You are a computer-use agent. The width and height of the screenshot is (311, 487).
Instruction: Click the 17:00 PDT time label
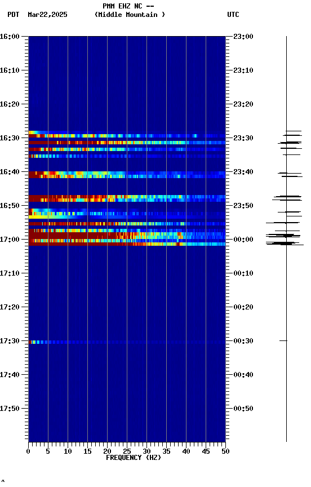pos(10,240)
